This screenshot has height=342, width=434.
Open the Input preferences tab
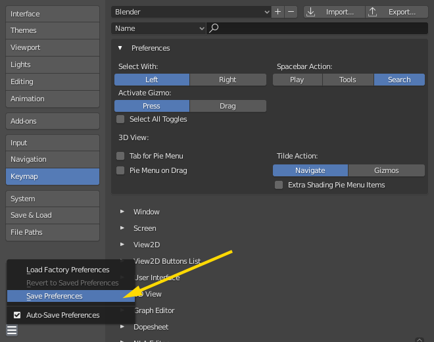(x=53, y=143)
